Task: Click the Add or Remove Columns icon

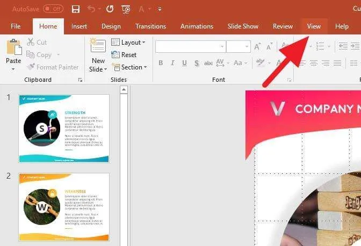Action: point(353,63)
